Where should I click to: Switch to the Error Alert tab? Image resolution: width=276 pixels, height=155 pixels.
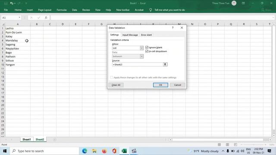coord(146,35)
